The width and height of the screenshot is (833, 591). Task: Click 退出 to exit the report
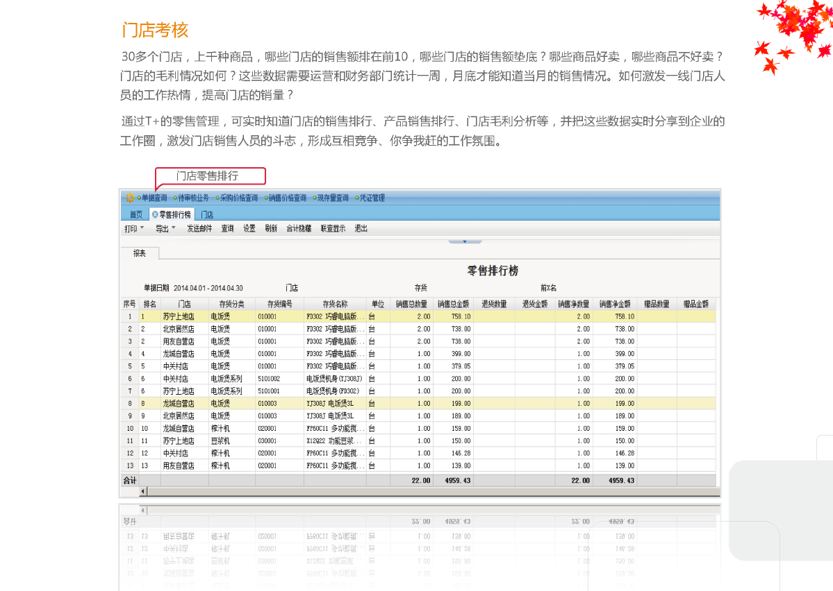[361, 228]
